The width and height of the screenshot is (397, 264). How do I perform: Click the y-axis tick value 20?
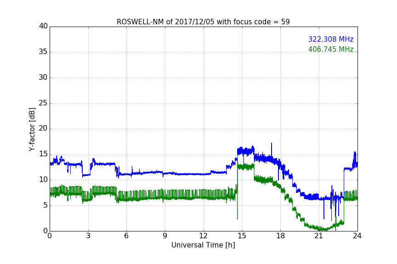43,128
